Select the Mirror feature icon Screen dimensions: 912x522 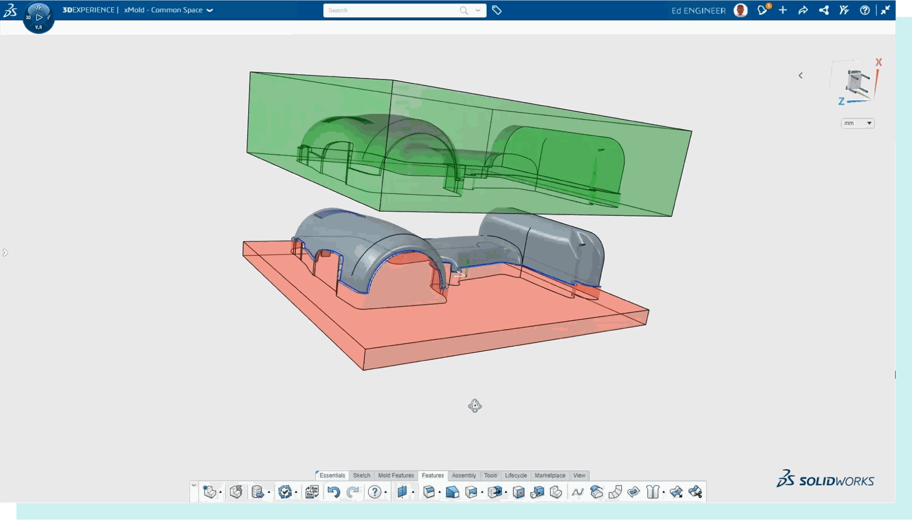pos(402,492)
